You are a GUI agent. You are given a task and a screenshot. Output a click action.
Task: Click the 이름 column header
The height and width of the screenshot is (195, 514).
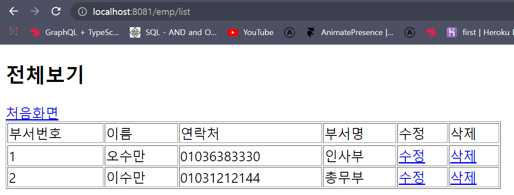click(141, 133)
